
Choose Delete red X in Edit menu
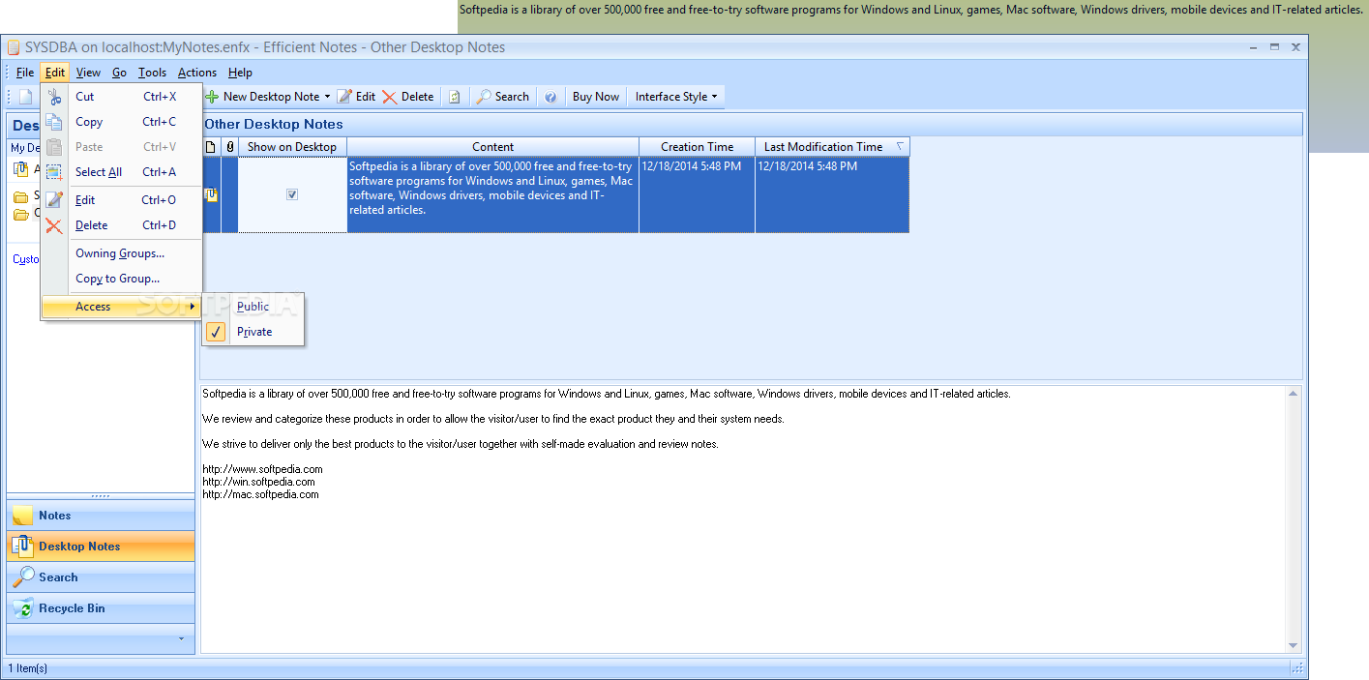(x=54, y=225)
